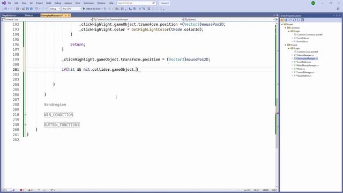
Task: Open the Connect.Core project navigation dropdown
Action: click(x=47, y=19)
